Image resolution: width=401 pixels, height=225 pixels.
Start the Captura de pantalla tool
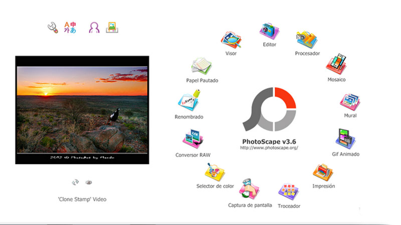pos(250,189)
